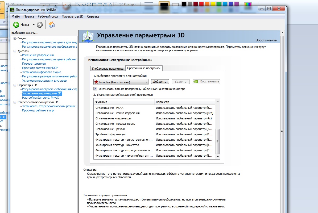This screenshot has width=318, height=213.
Task: Select the Сглаживание - FXAA row
Action: pyautogui.click(x=154, y=108)
